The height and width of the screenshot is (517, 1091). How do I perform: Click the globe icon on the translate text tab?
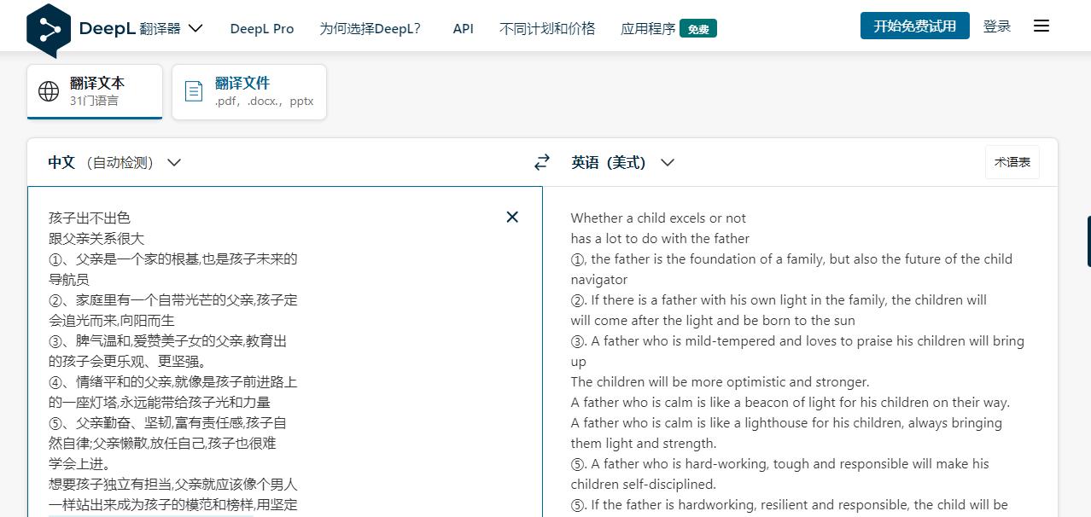(x=49, y=90)
